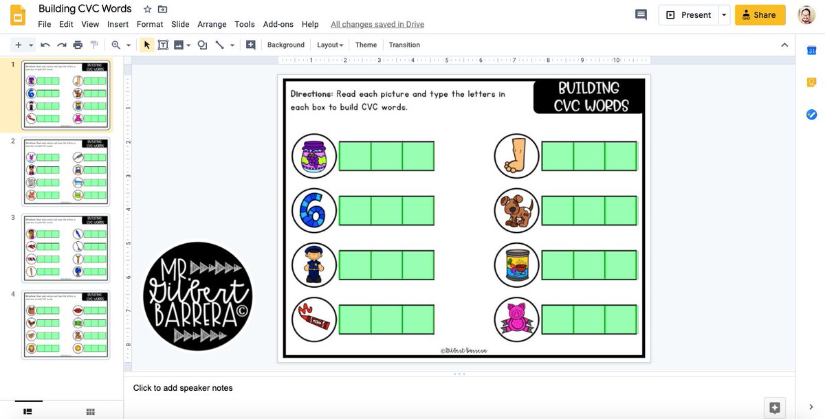This screenshot has width=825, height=419.
Task: Click the Redo arrow icon
Action: point(62,45)
